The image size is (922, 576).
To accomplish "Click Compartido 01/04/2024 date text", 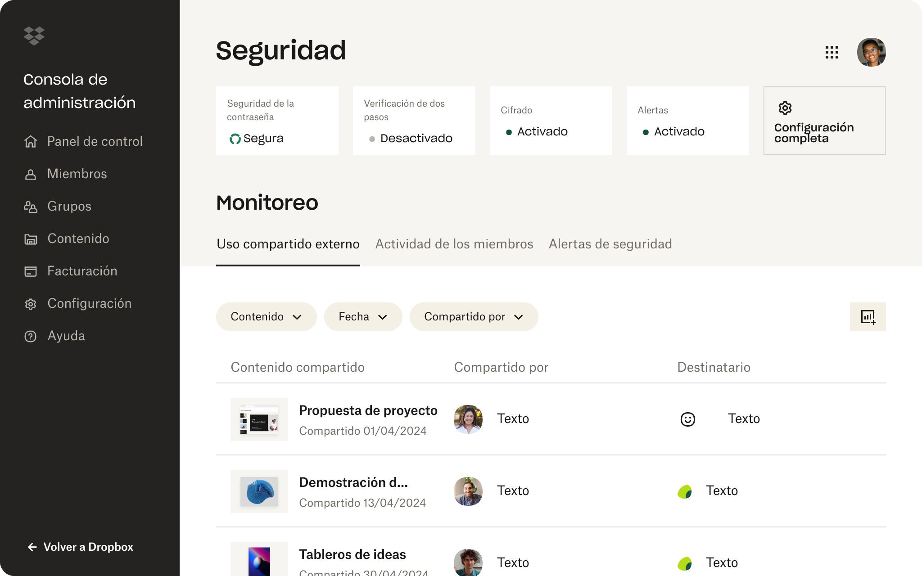I will [363, 431].
